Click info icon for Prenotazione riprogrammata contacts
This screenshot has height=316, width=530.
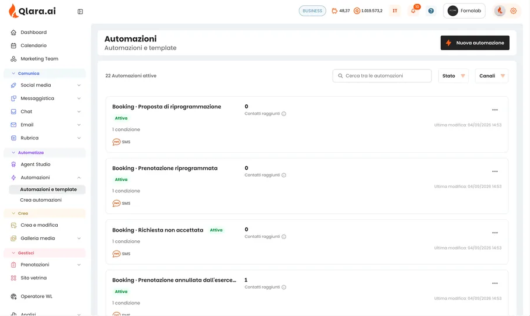(284, 175)
